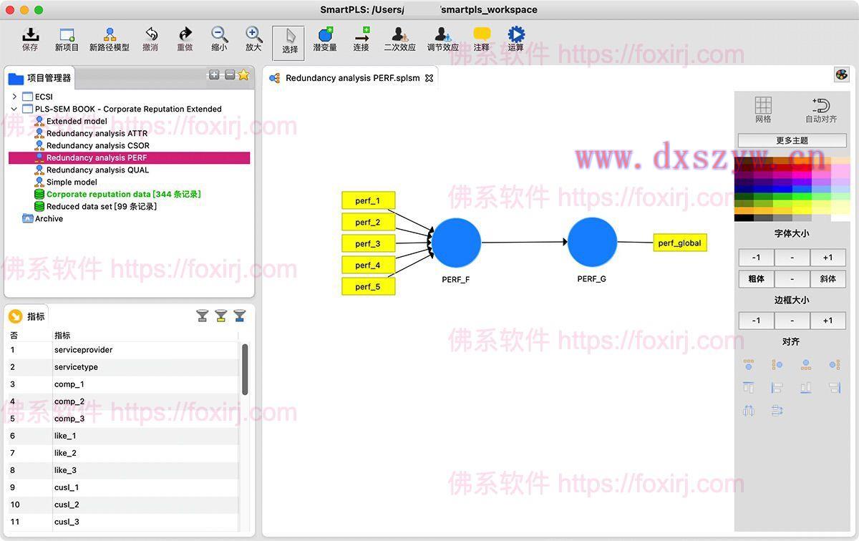Select the perf_global indicator box
The height and width of the screenshot is (541, 859).
(x=679, y=243)
